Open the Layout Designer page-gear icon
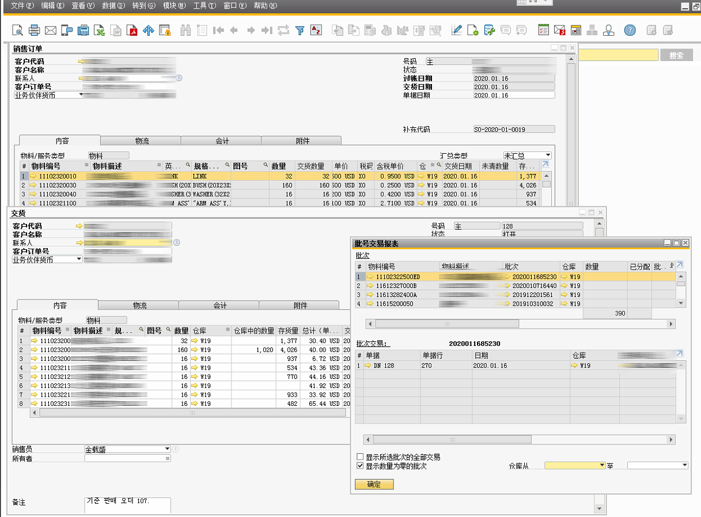 (473, 31)
